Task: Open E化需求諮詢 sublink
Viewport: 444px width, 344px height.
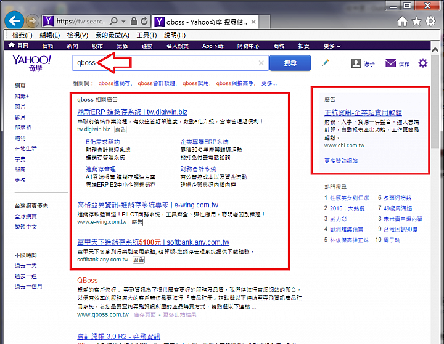Action: (103, 142)
